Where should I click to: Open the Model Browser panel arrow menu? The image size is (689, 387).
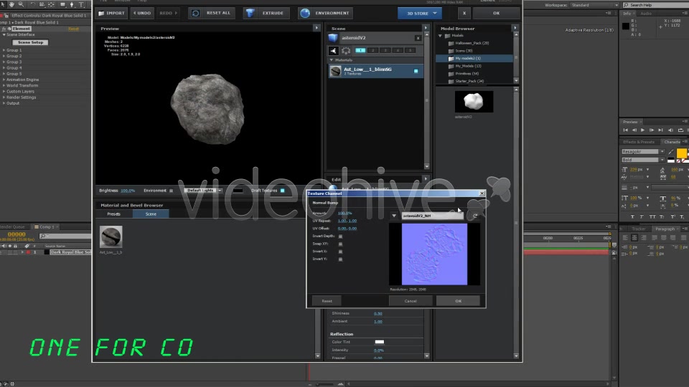tap(515, 28)
